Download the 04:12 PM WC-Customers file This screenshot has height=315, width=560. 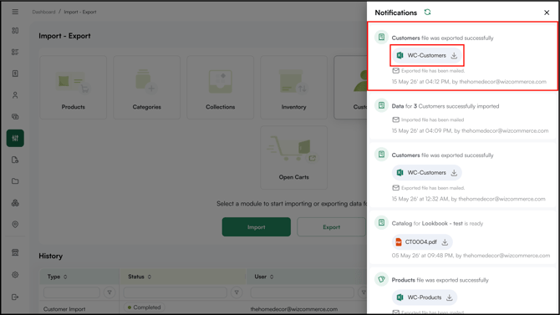454,55
